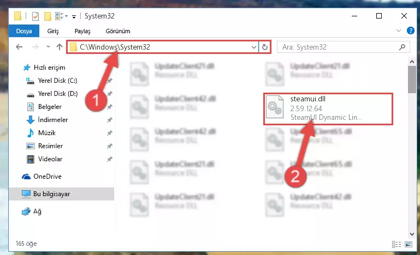
Task: Toggle the pin beside İndirmeler
Action: pos(109,120)
